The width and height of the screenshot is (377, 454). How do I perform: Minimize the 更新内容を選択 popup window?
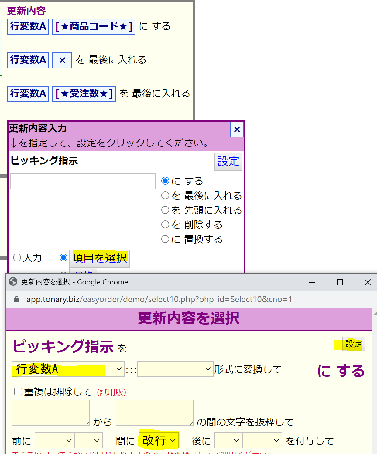click(x=312, y=282)
